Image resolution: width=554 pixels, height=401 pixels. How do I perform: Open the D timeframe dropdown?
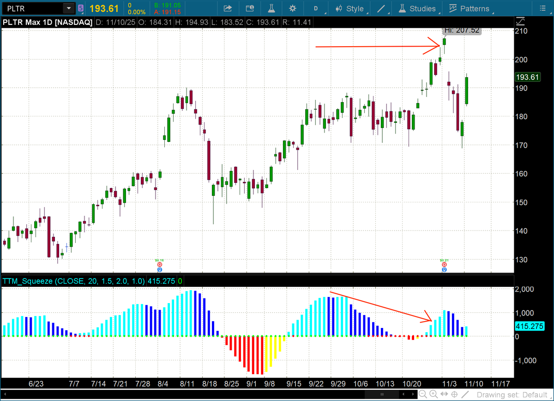(x=316, y=8)
